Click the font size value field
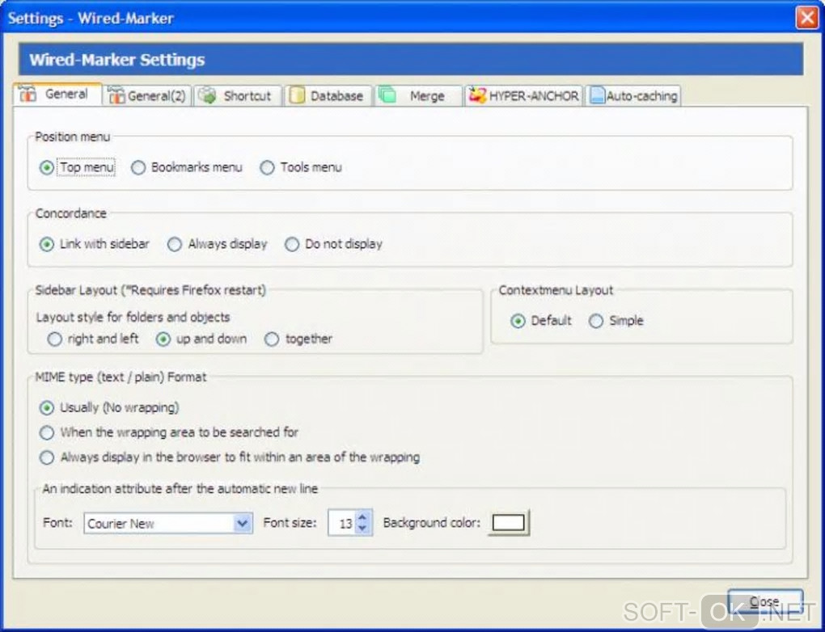The width and height of the screenshot is (825, 632). 342,523
